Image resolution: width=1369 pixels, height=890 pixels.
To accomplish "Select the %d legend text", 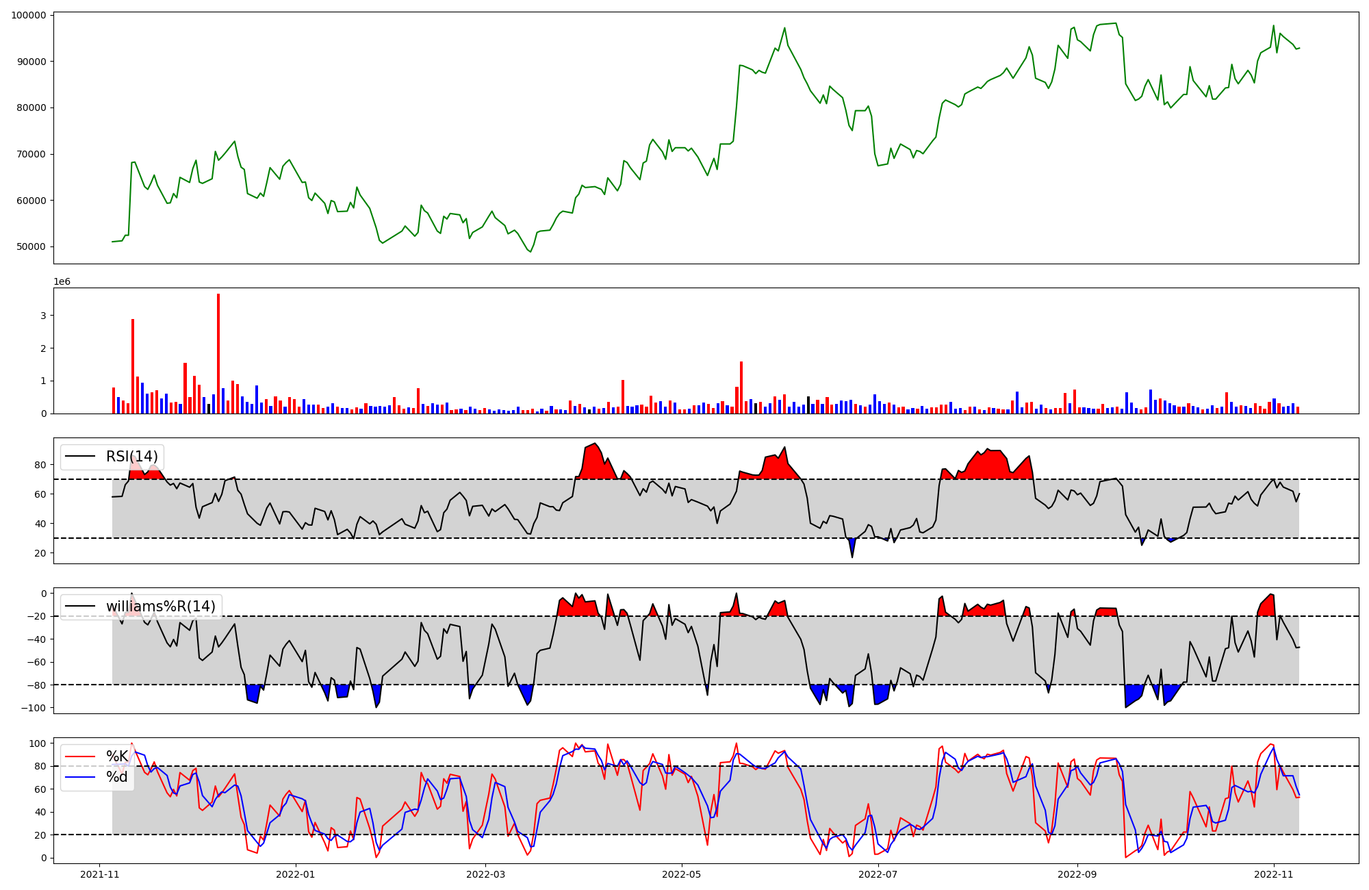I will tap(117, 777).
